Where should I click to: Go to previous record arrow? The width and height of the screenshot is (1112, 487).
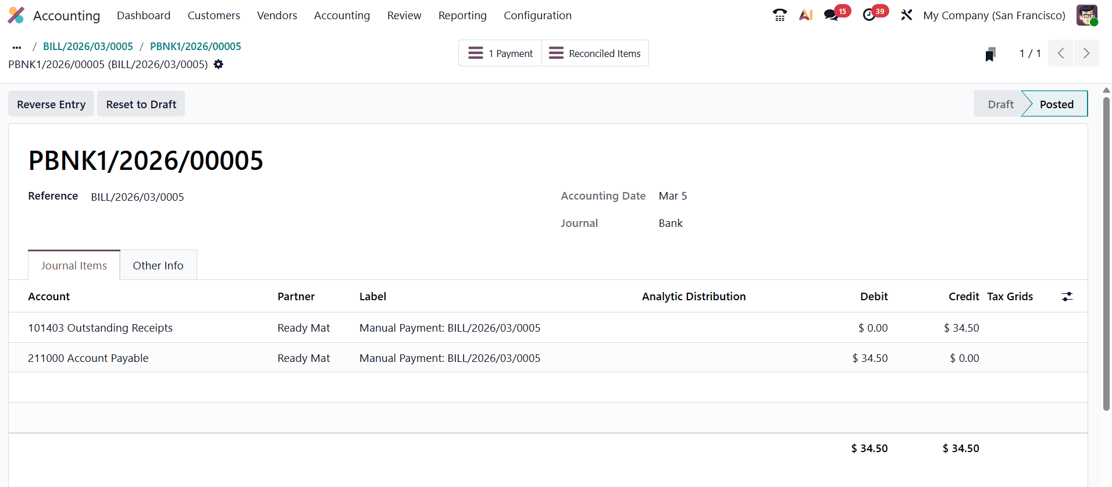tap(1061, 54)
